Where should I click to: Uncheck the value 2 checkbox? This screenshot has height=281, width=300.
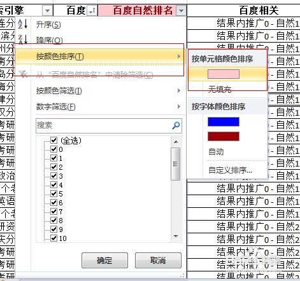[54, 167]
